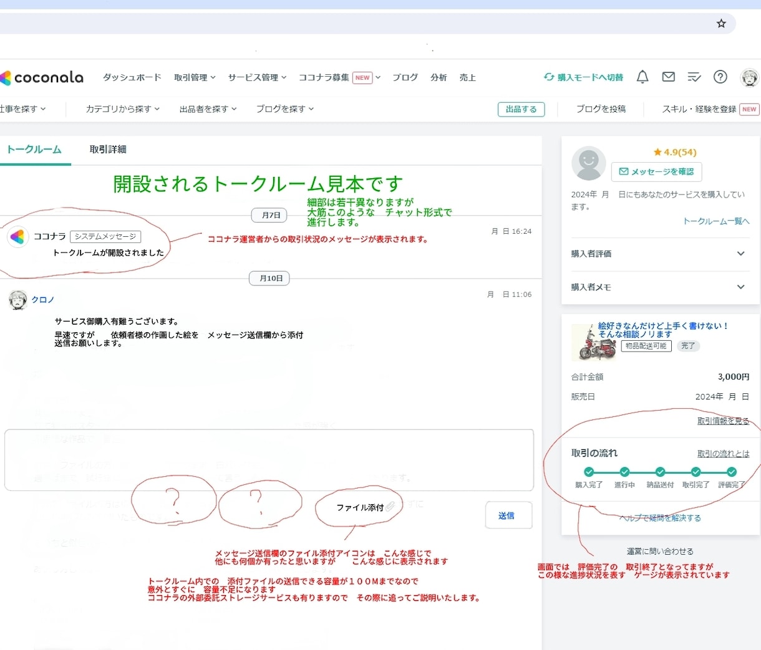Click 運営に問い合わせる link
The width and height of the screenshot is (761, 650).
[x=660, y=551]
